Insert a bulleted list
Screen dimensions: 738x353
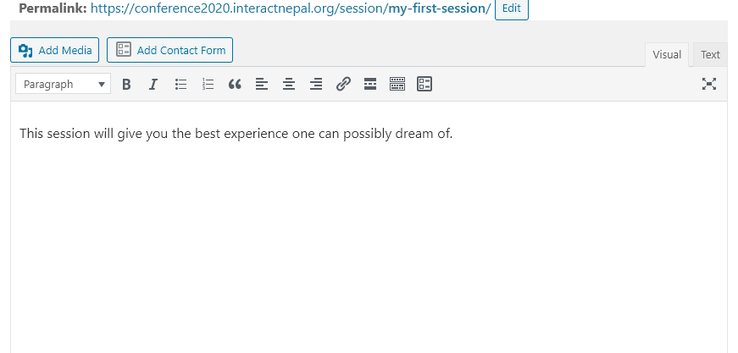click(180, 84)
